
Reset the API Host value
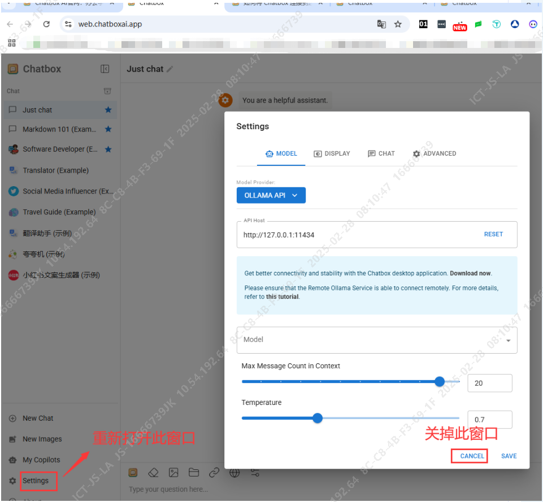493,235
